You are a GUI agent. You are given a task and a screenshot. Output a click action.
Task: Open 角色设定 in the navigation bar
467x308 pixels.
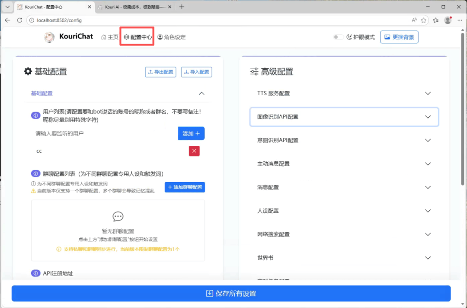(172, 37)
